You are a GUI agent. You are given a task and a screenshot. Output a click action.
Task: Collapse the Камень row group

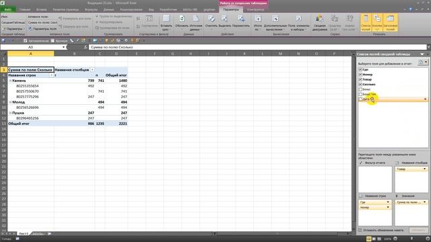[10, 81]
